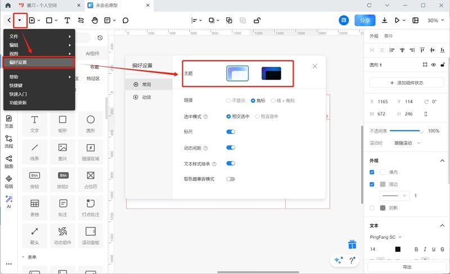Open the AI panel in left sidebar

tap(8, 202)
